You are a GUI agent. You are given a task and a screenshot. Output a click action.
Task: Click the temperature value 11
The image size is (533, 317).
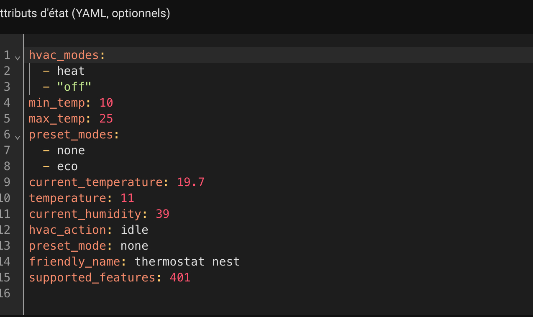click(x=127, y=198)
